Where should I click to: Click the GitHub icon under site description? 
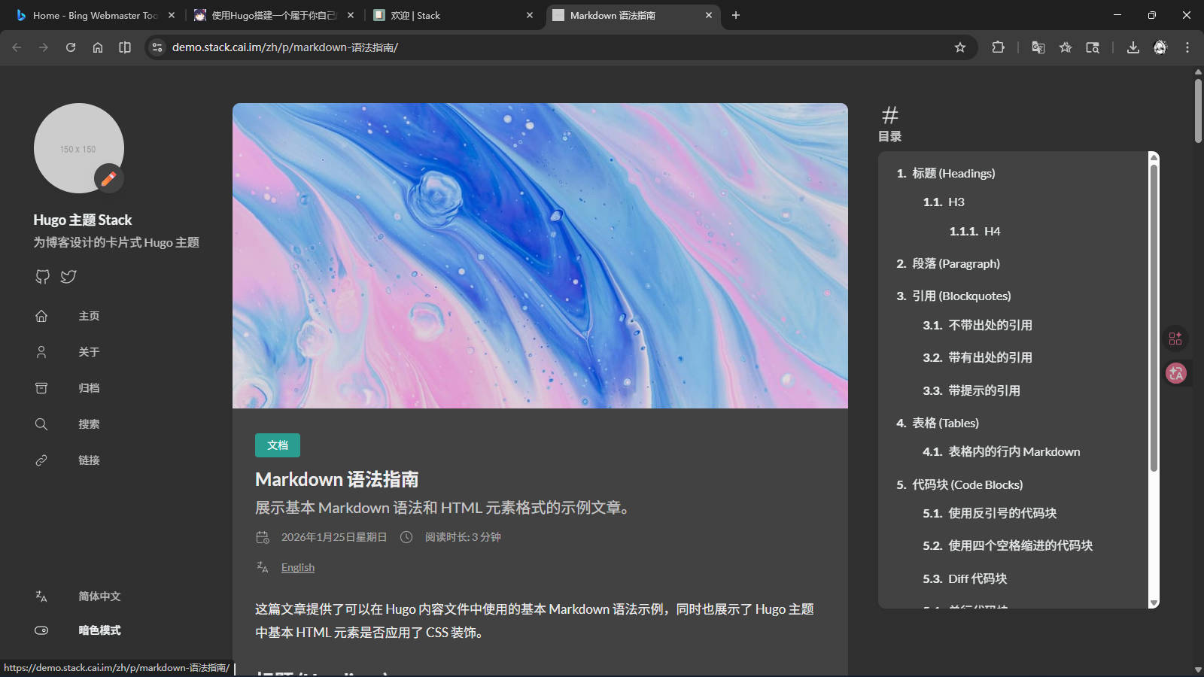pyautogui.click(x=43, y=277)
